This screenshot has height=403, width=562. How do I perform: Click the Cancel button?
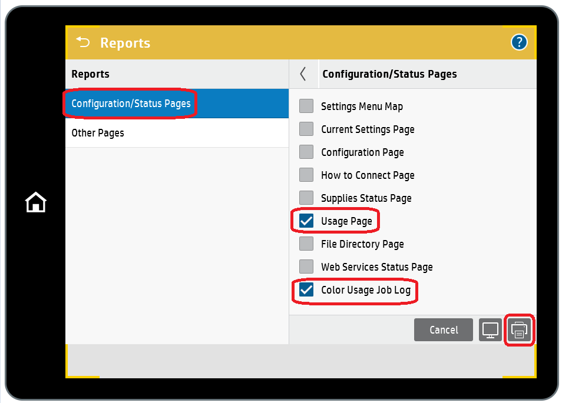444,330
